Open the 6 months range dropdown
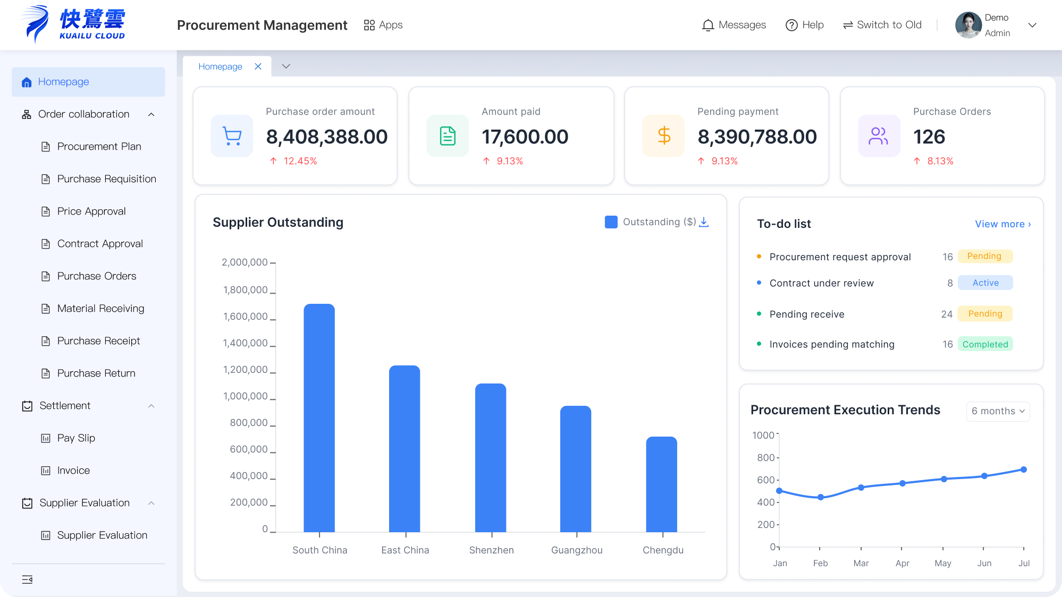1062x597 pixels. (998, 411)
